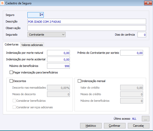Check the Considerar serviços adicionais checkbox
Viewport: 153px width, 131px height.
click(x=14, y=107)
